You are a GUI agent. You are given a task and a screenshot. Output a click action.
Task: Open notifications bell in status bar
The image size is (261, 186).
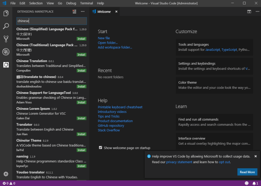pyautogui.click(x=255, y=183)
